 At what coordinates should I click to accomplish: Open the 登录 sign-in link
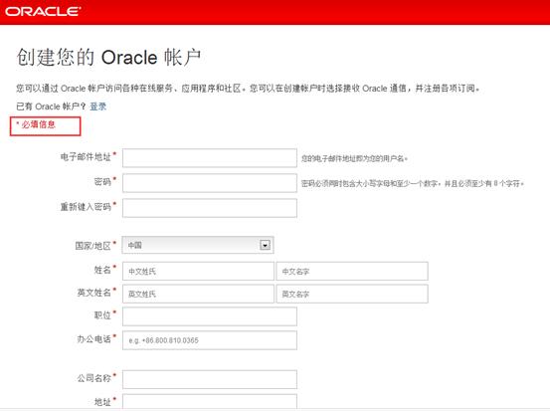point(97,106)
